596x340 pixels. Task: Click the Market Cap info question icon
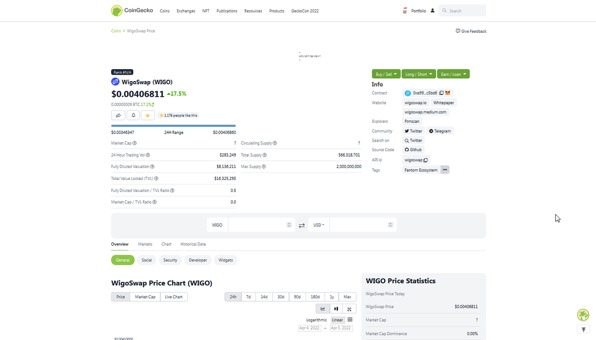click(x=135, y=143)
